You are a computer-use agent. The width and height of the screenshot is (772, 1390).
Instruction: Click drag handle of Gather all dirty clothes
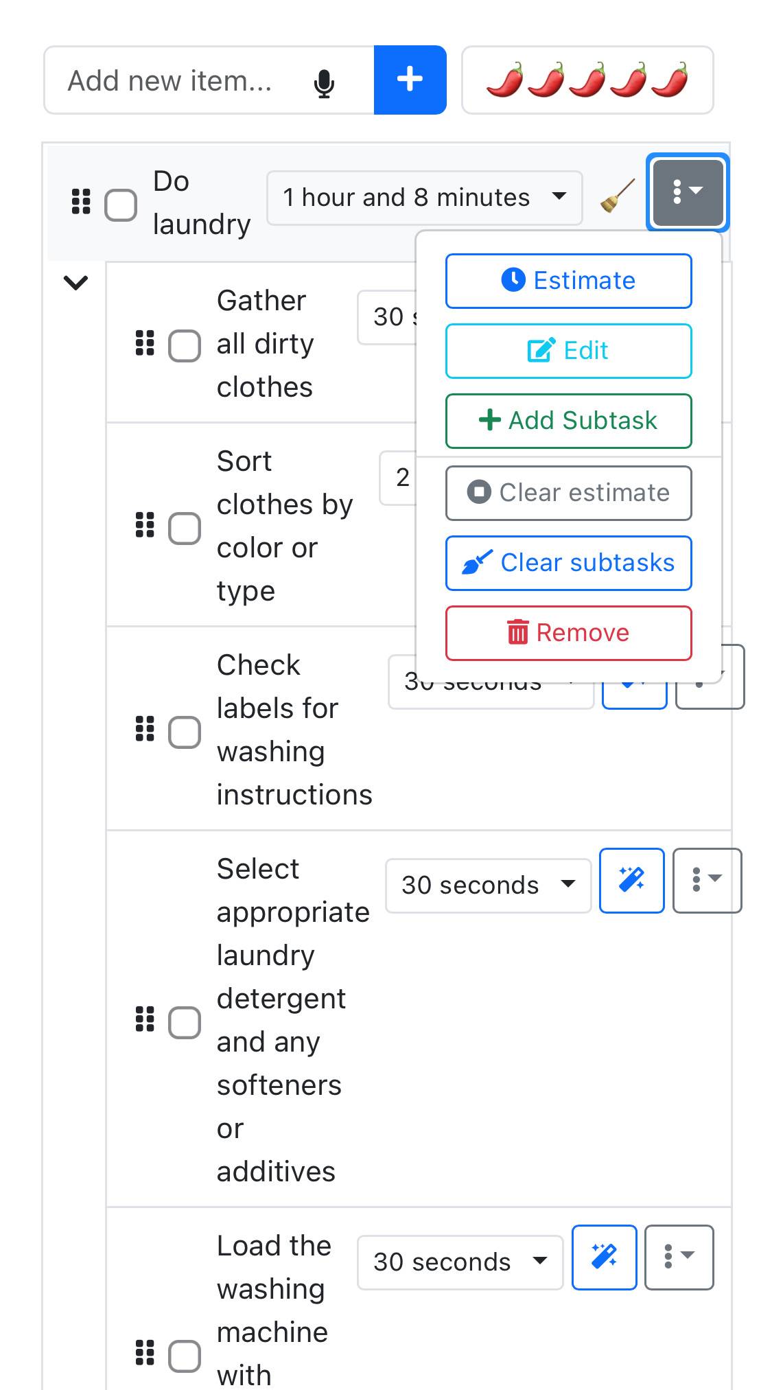145,343
